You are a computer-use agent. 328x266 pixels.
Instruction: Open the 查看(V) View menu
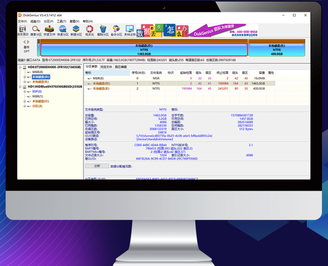tap(74, 21)
